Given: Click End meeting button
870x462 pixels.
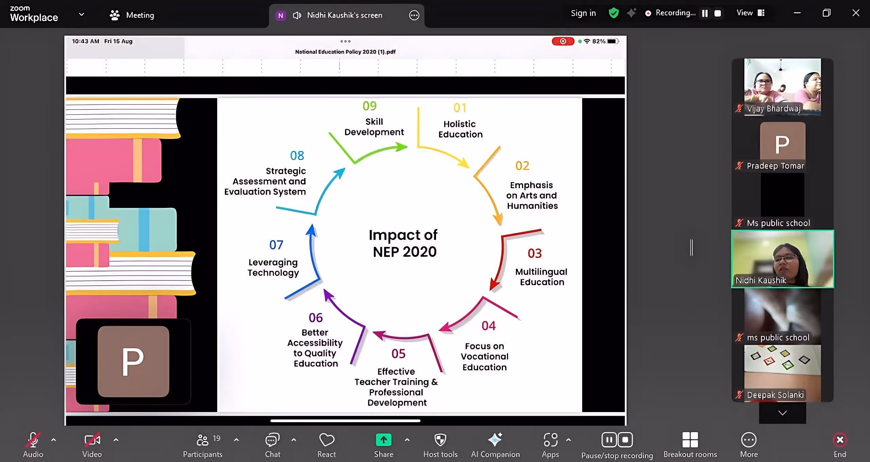Looking at the screenshot, I should [x=840, y=440].
